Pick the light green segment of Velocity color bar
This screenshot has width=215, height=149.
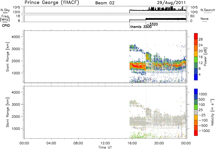pyautogui.click(x=196, y=107)
